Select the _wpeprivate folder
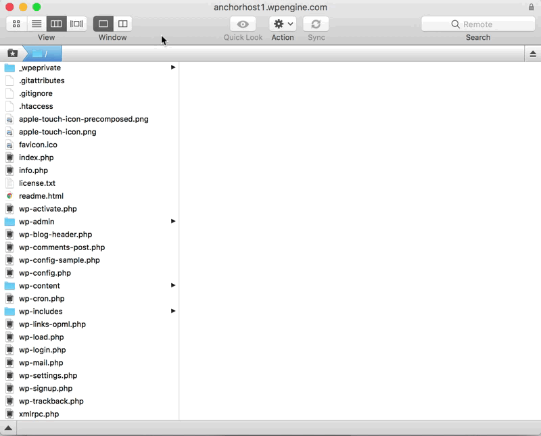The width and height of the screenshot is (541, 436). click(89, 68)
